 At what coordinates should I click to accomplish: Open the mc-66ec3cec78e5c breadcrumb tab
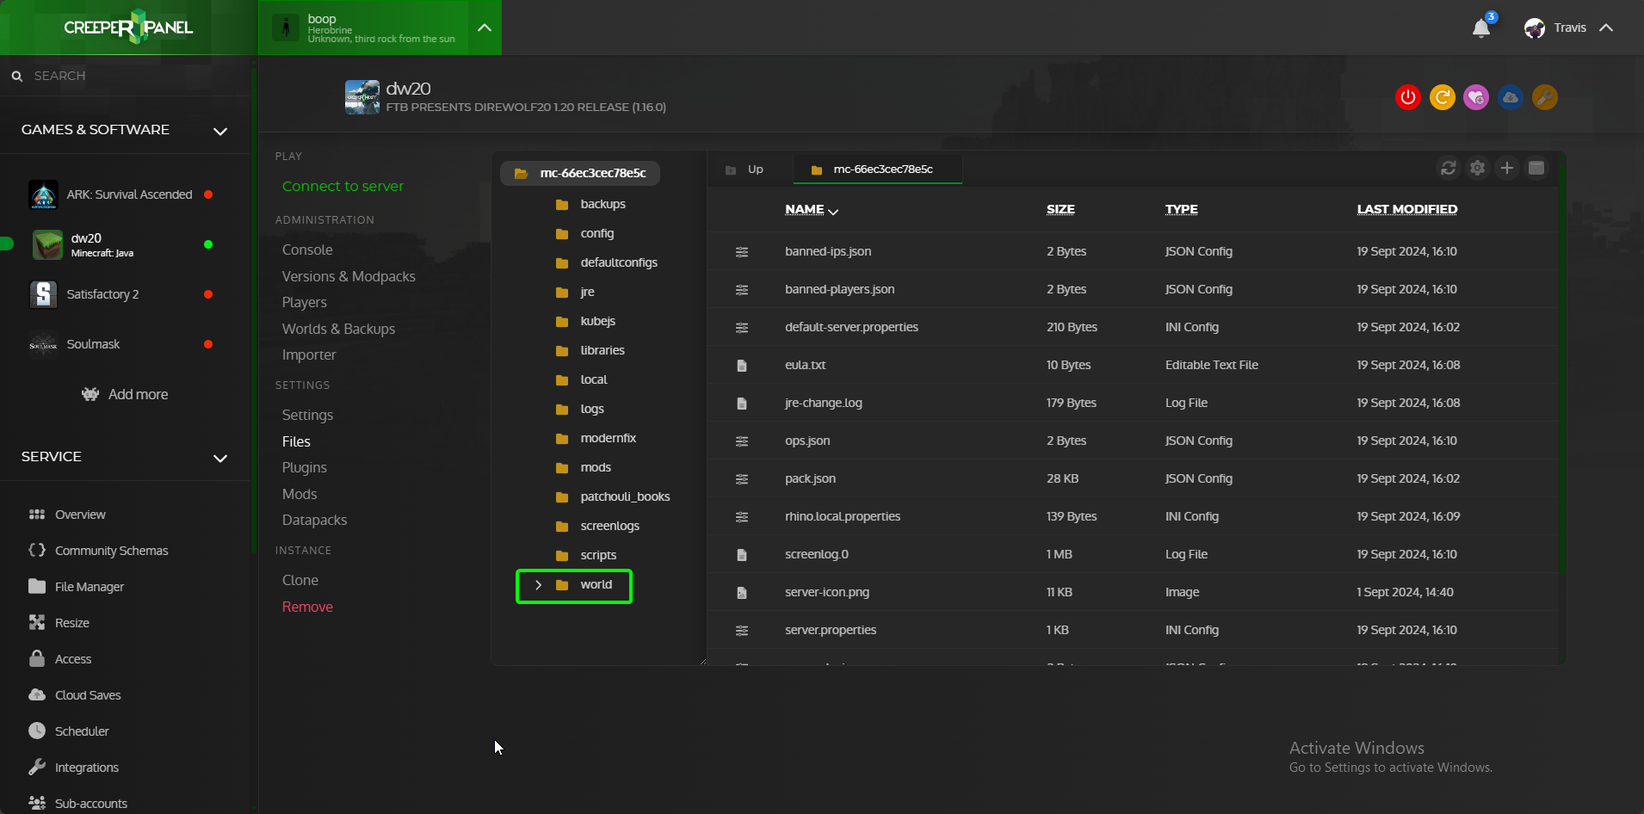pos(877,170)
